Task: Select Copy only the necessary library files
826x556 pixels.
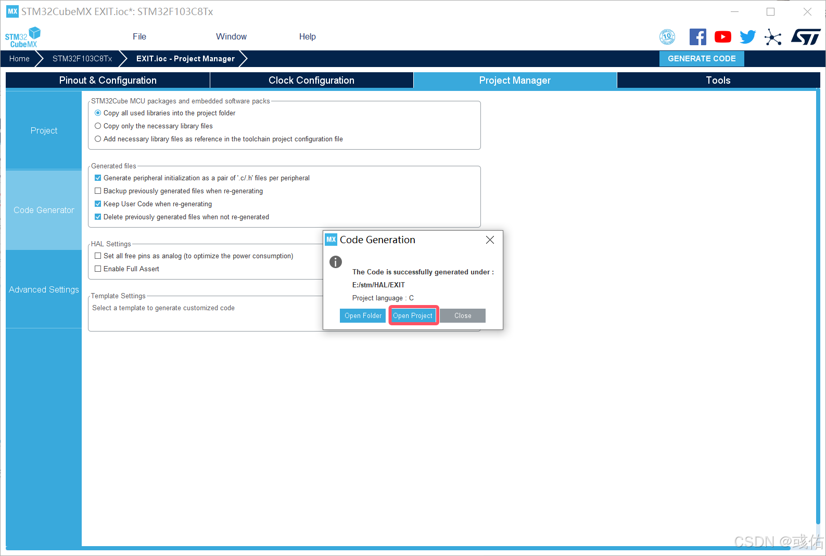Action: click(x=98, y=126)
